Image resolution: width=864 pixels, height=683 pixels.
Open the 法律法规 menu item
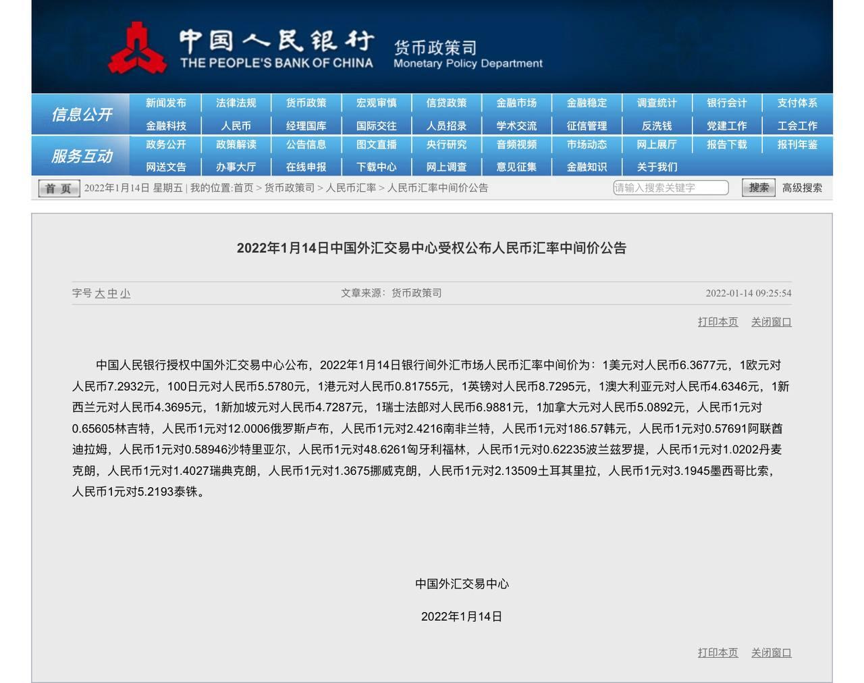pos(236,103)
